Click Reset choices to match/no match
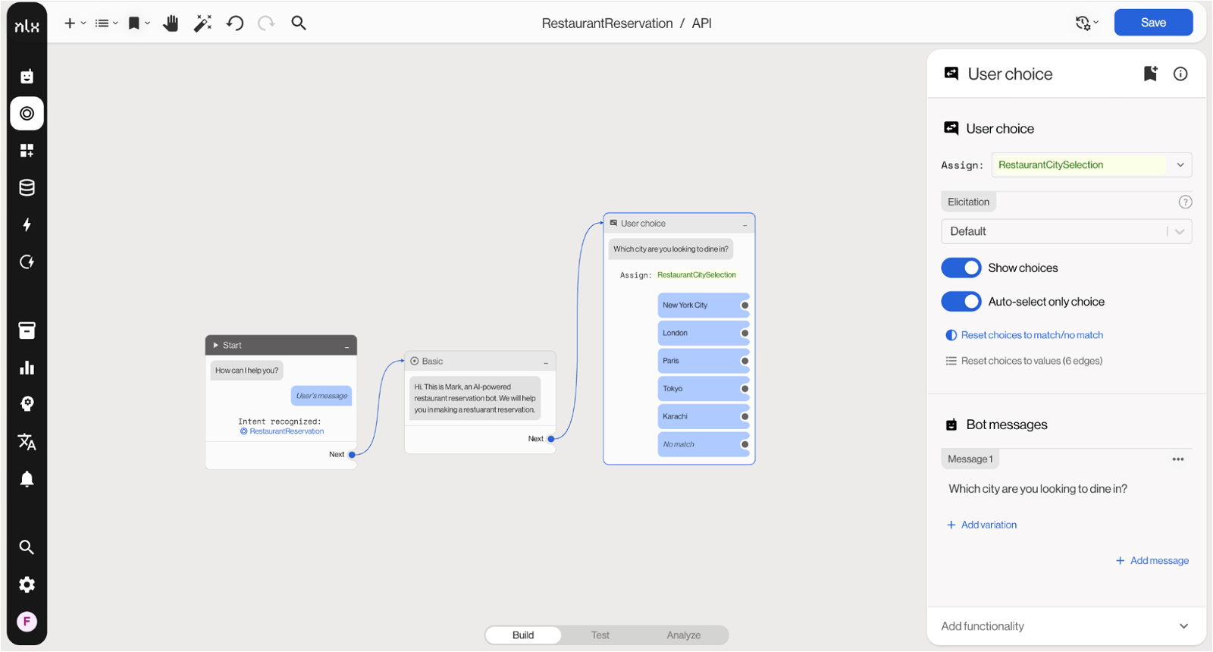1213x652 pixels. point(1031,335)
